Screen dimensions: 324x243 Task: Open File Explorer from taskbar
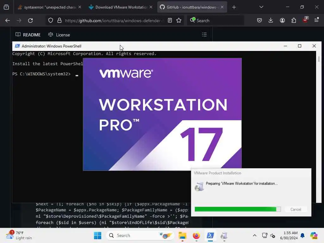coord(183,235)
